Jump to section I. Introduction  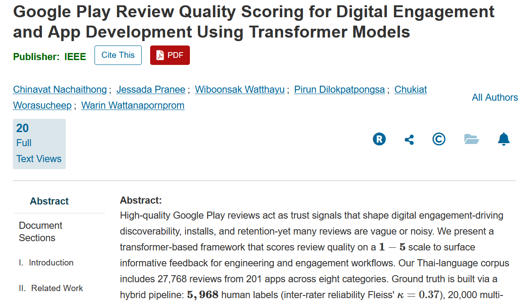click(x=46, y=263)
